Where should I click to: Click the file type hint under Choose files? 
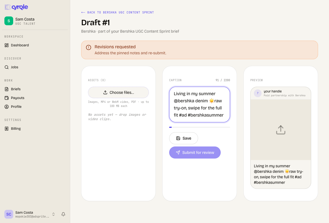(118, 104)
